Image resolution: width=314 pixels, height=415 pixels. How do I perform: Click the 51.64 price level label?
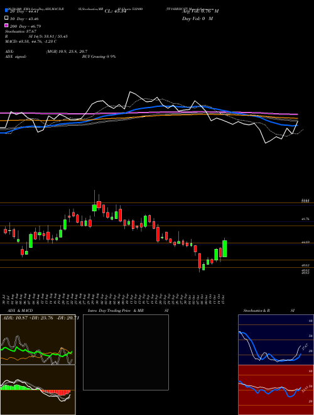305,201
